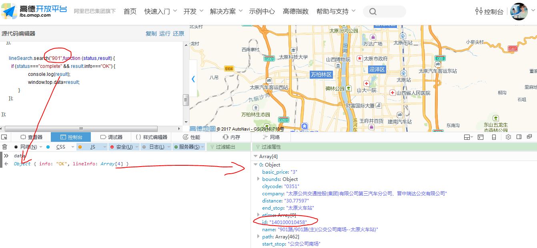Open the CSS filter dropdown arrow

(73, 147)
